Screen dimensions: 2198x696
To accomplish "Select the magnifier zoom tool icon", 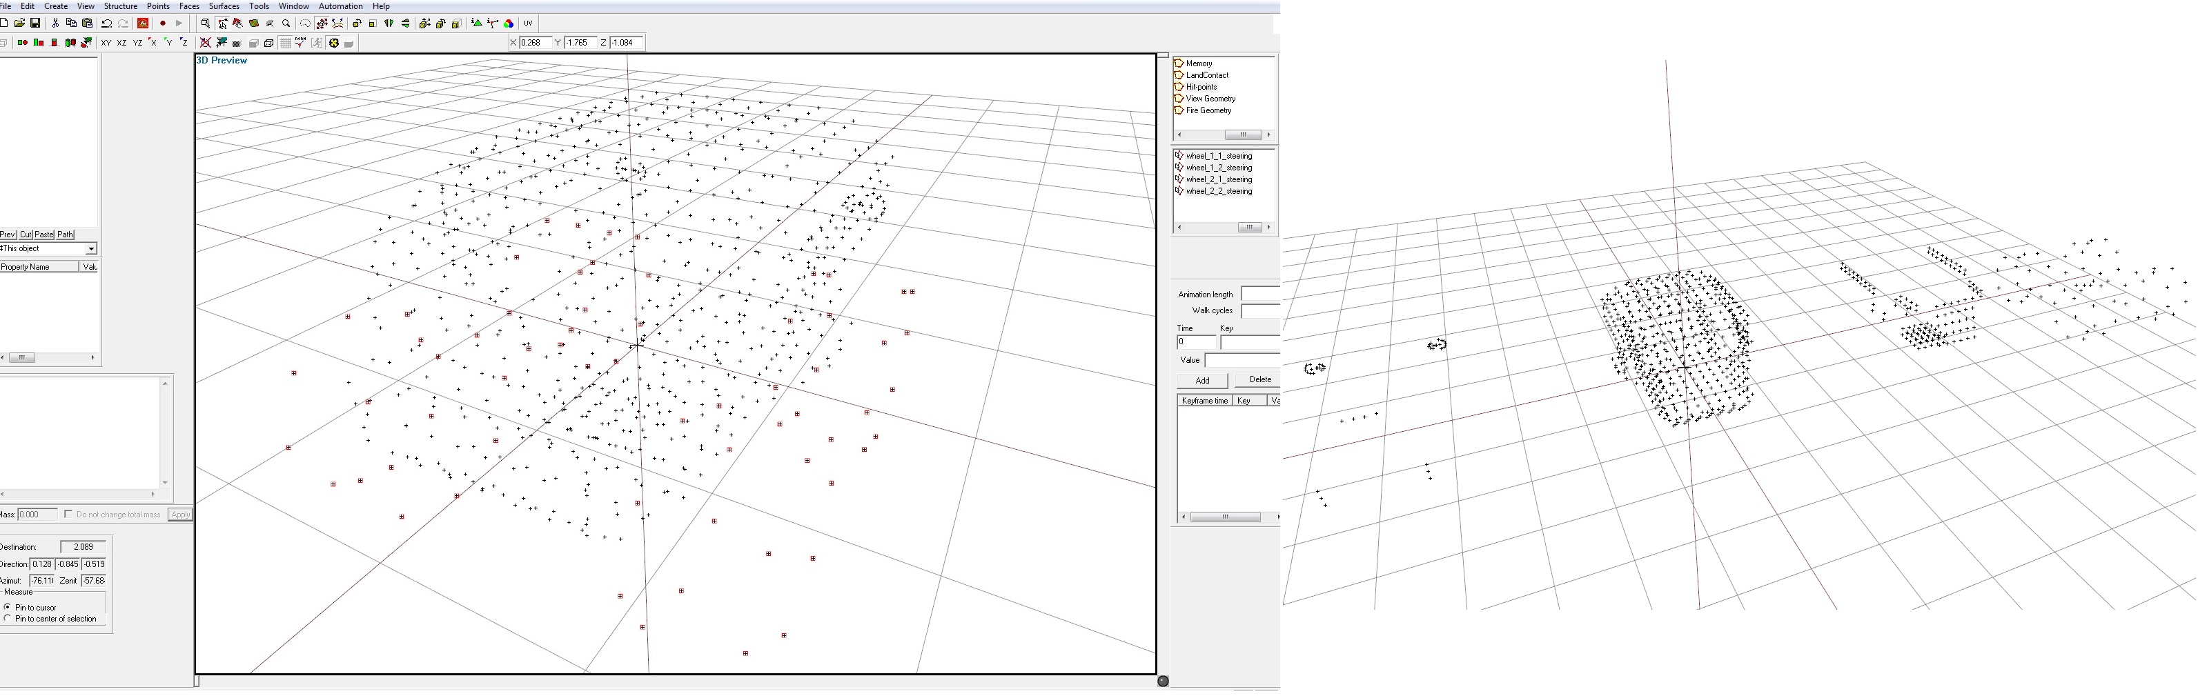I will 286,23.
